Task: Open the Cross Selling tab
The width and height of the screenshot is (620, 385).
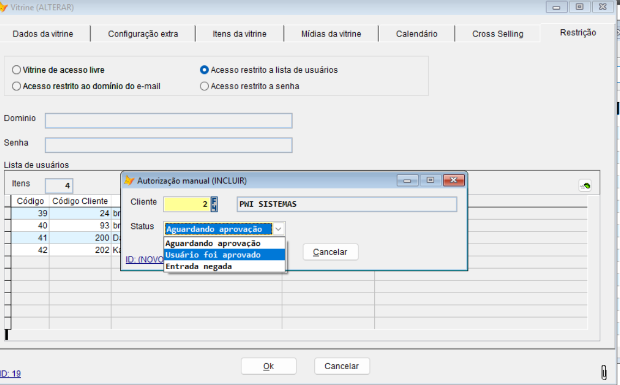Action: [494, 33]
